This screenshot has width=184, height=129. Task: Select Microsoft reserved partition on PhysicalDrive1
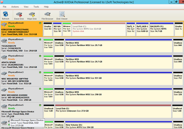[x=48, y=45]
